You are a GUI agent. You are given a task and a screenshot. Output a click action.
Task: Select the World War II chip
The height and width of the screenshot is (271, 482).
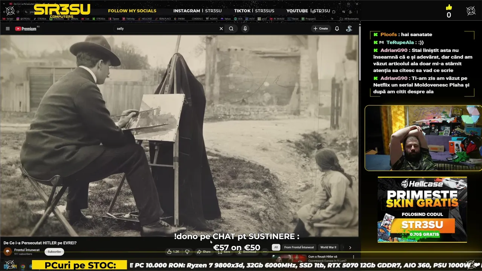point(328,247)
